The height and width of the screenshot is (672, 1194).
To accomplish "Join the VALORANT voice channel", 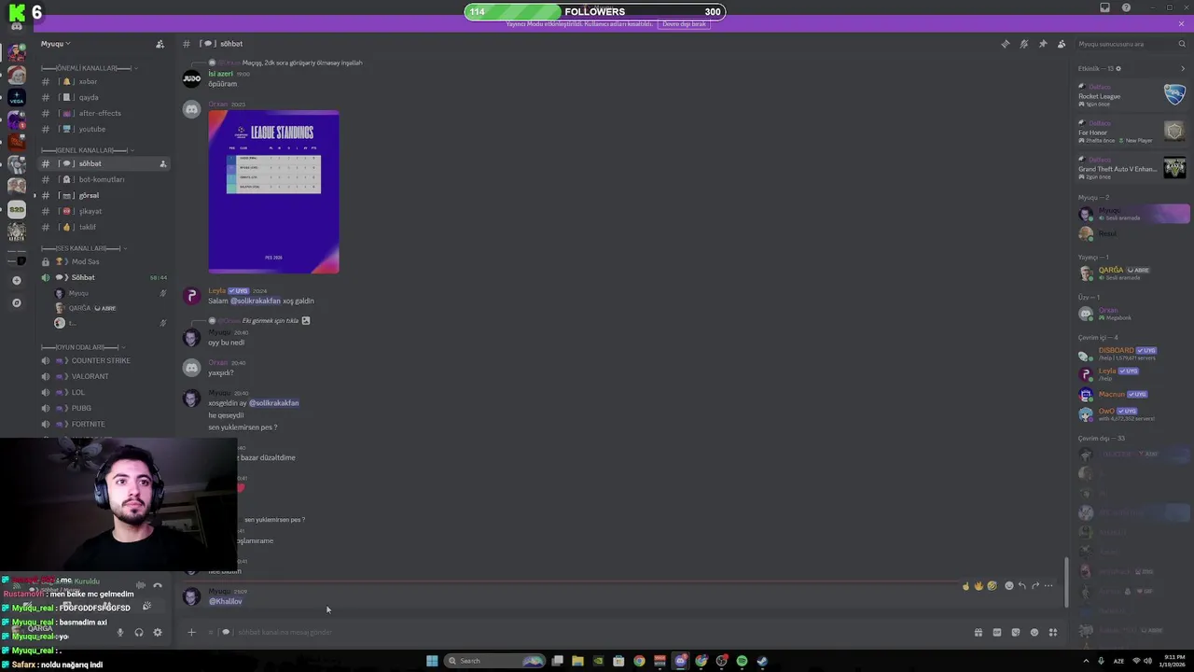I will [103, 376].
